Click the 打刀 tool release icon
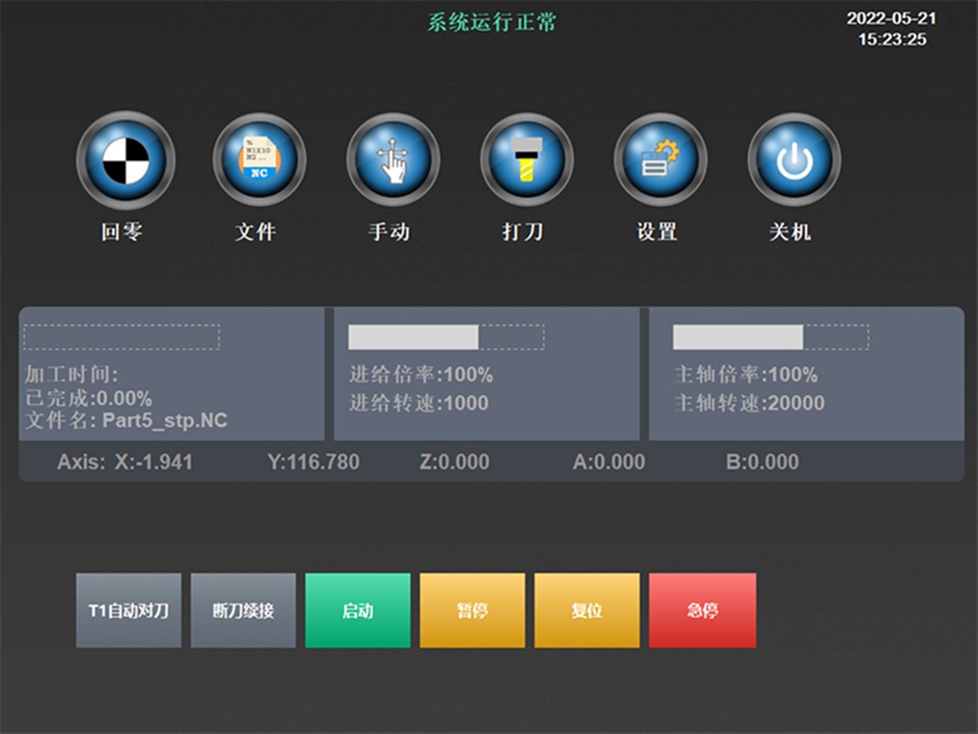Image resolution: width=978 pixels, height=734 pixels. 526,161
